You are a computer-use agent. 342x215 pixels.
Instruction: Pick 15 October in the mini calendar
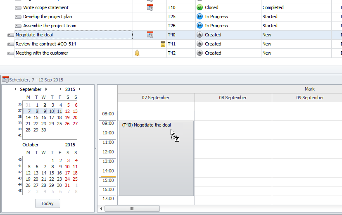click(52, 173)
